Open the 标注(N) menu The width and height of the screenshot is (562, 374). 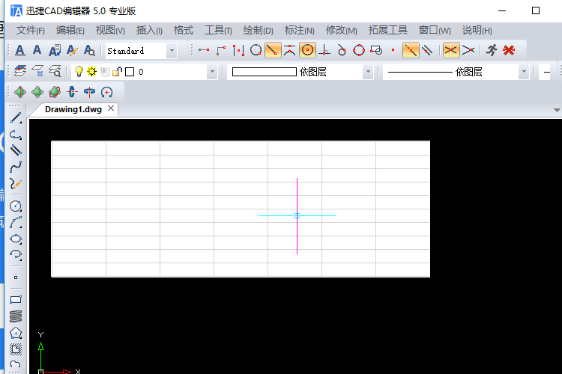click(300, 31)
